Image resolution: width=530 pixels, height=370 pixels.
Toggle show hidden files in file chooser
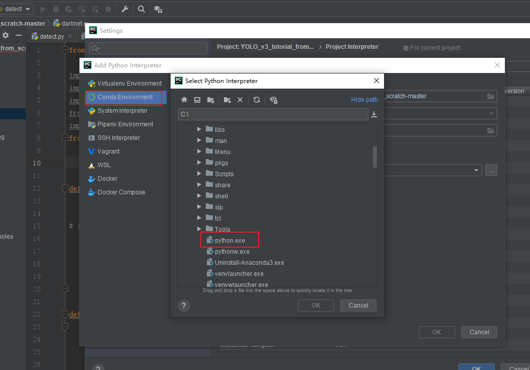(x=273, y=100)
